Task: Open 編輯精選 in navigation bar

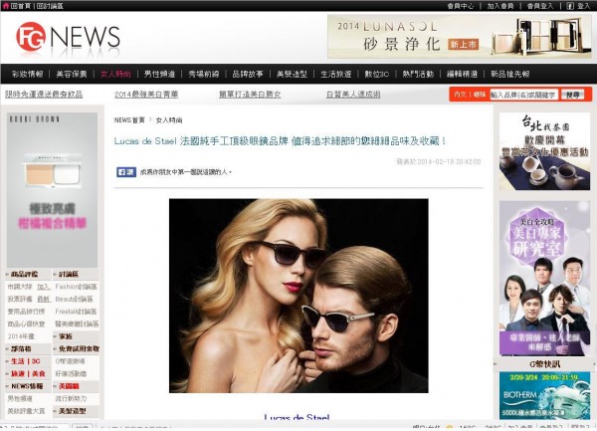Action: [x=463, y=74]
